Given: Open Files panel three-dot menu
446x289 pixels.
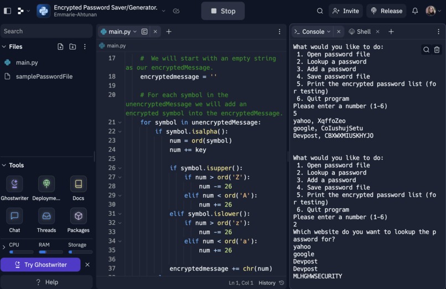Looking at the screenshot, I should pos(85,47).
